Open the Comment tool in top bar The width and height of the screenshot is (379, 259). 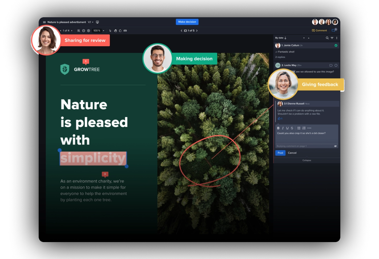point(319,30)
